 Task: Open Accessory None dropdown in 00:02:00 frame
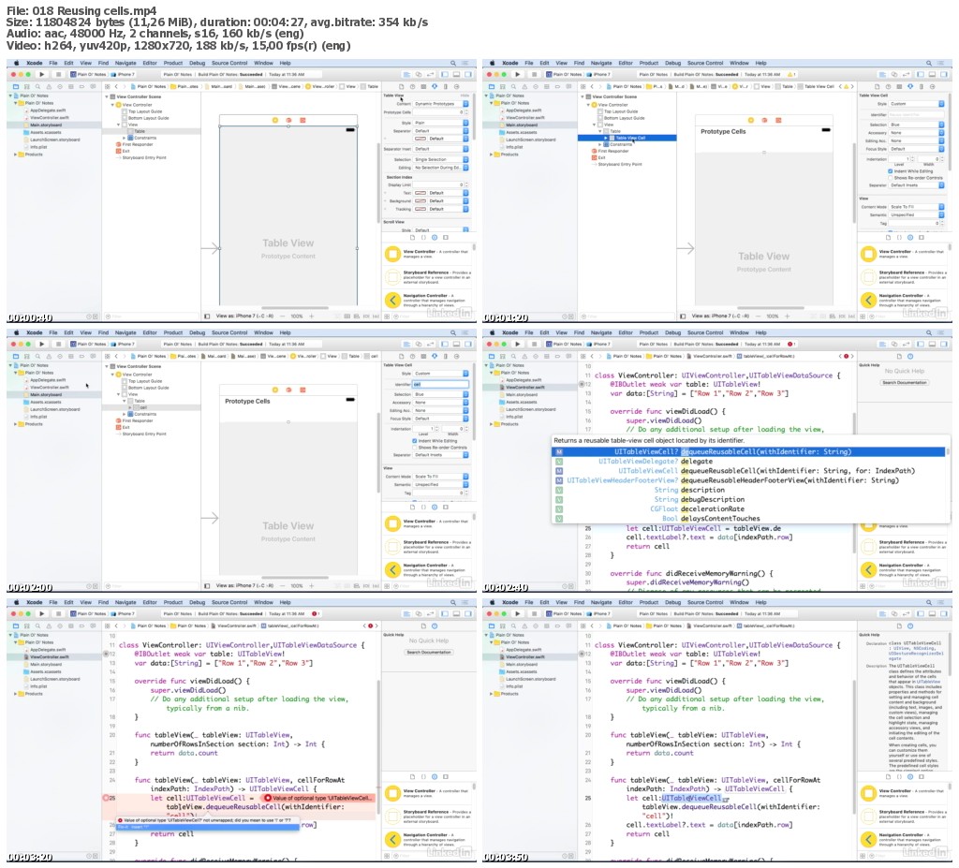442,403
